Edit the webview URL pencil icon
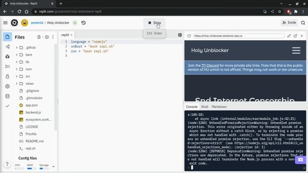 [x=289, y=36]
